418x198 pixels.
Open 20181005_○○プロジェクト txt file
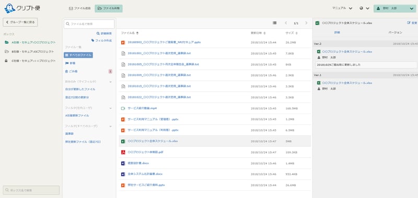tap(163, 64)
